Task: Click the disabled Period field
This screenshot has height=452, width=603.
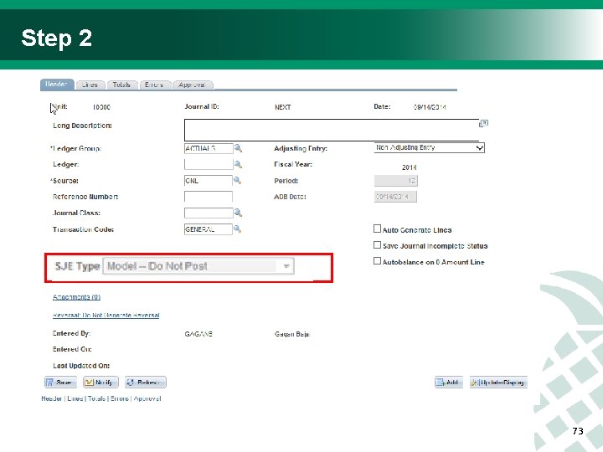Action: (x=395, y=181)
